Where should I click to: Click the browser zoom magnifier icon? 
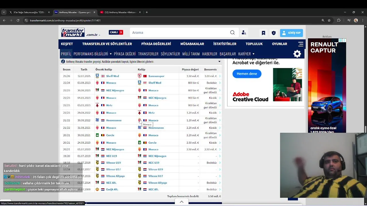coord(323,20)
